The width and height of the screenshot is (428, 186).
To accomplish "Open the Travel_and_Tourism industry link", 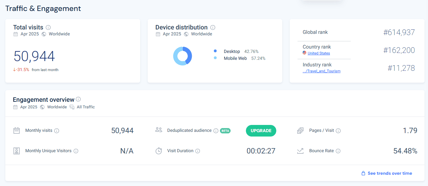I will (x=322, y=71).
